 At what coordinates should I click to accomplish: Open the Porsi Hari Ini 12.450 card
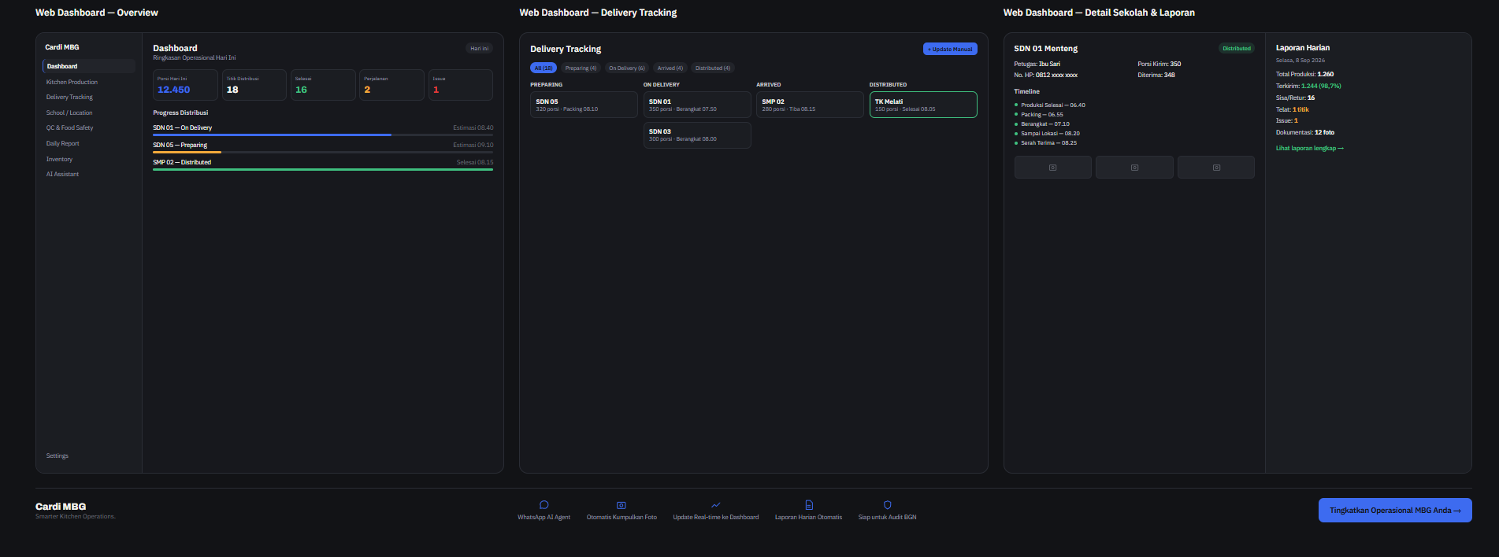(x=185, y=85)
